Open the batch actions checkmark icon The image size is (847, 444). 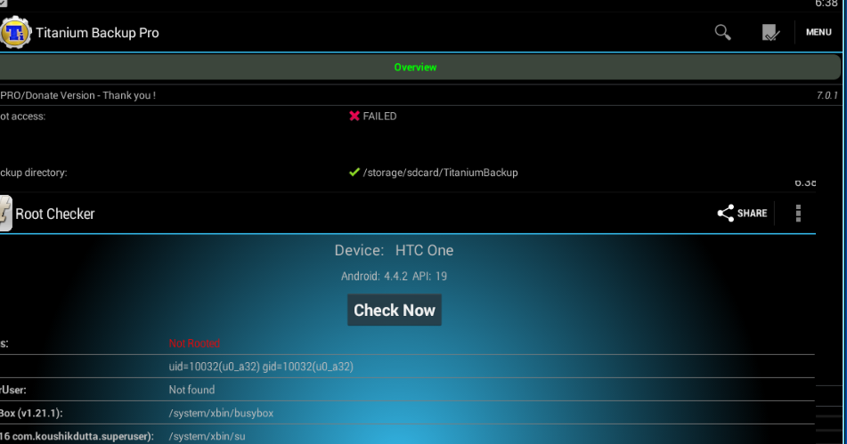[770, 32]
